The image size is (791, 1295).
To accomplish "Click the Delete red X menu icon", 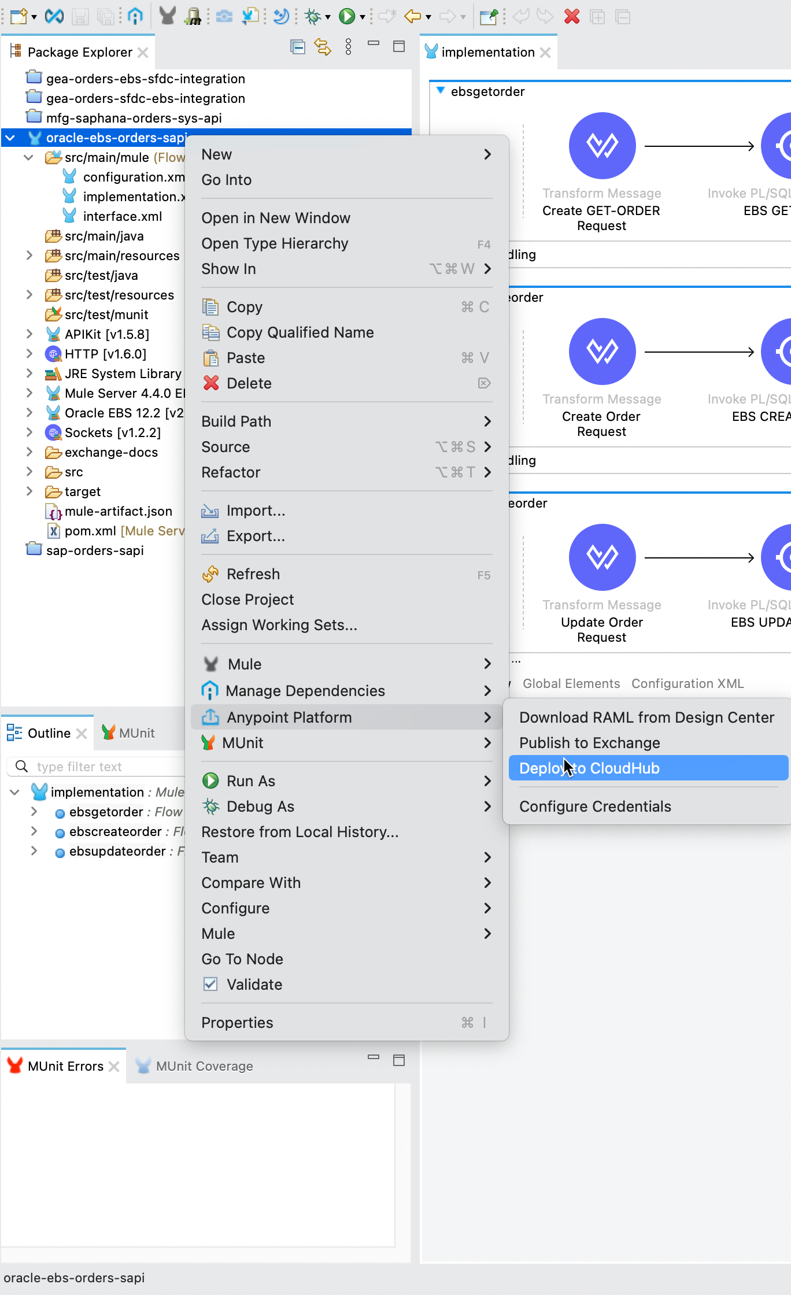I will [211, 383].
